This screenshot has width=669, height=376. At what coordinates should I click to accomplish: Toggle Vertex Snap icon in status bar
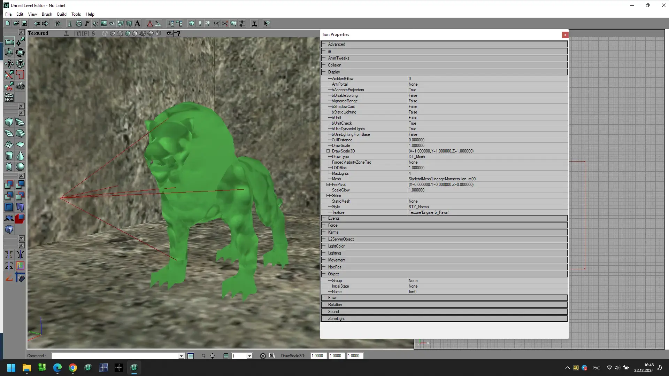coord(213,356)
